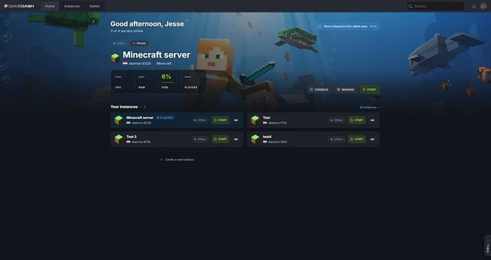491x260 pixels.
Task: Open more options for Test 3
Action: (236, 139)
